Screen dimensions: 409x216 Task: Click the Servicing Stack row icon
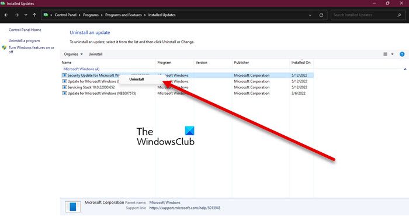point(64,87)
